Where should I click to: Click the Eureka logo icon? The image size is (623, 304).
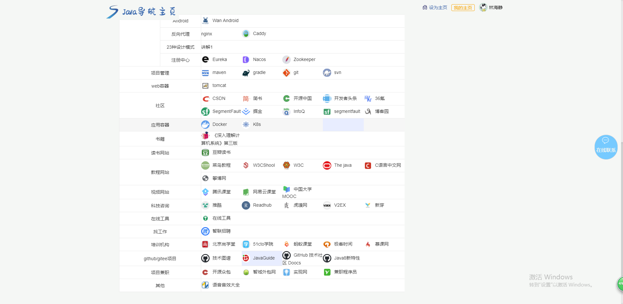pos(205,59)
